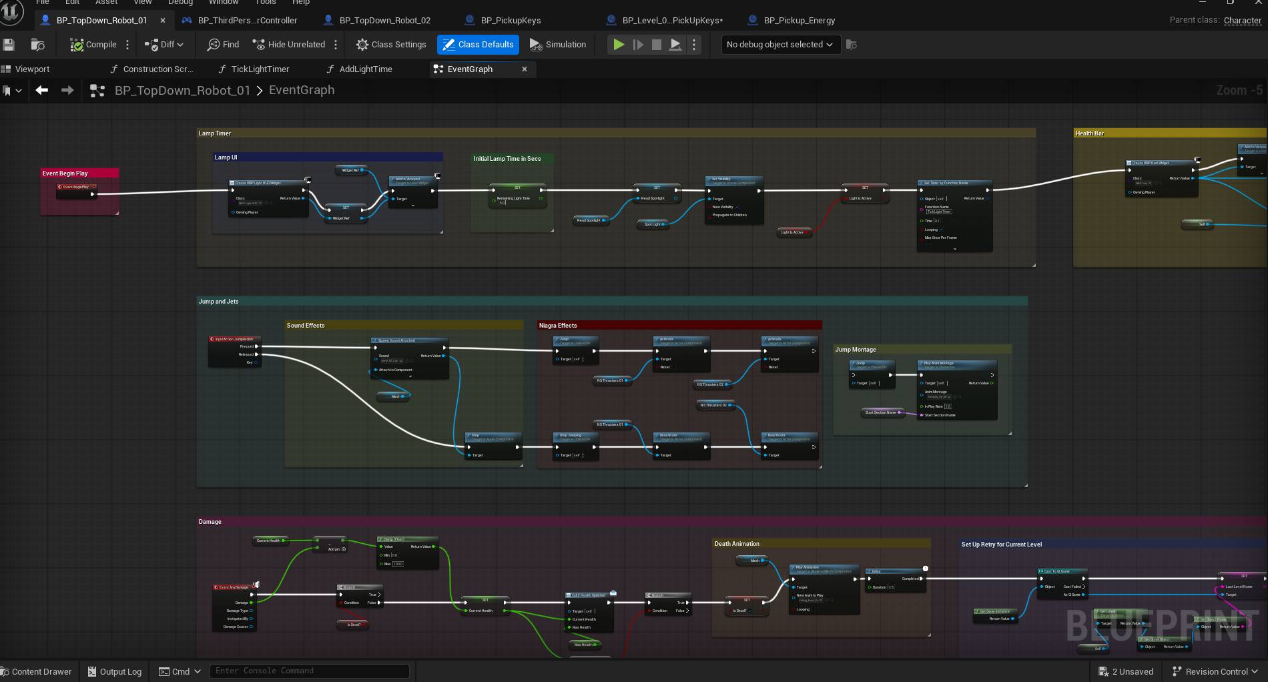This screenshot has height=682, width=1268.
Task: Click the Revision Control icon
Action: (1177, 671)
